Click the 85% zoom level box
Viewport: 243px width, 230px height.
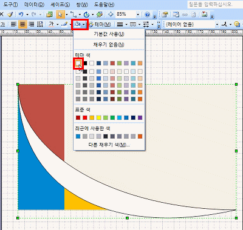tap(126, 14)
